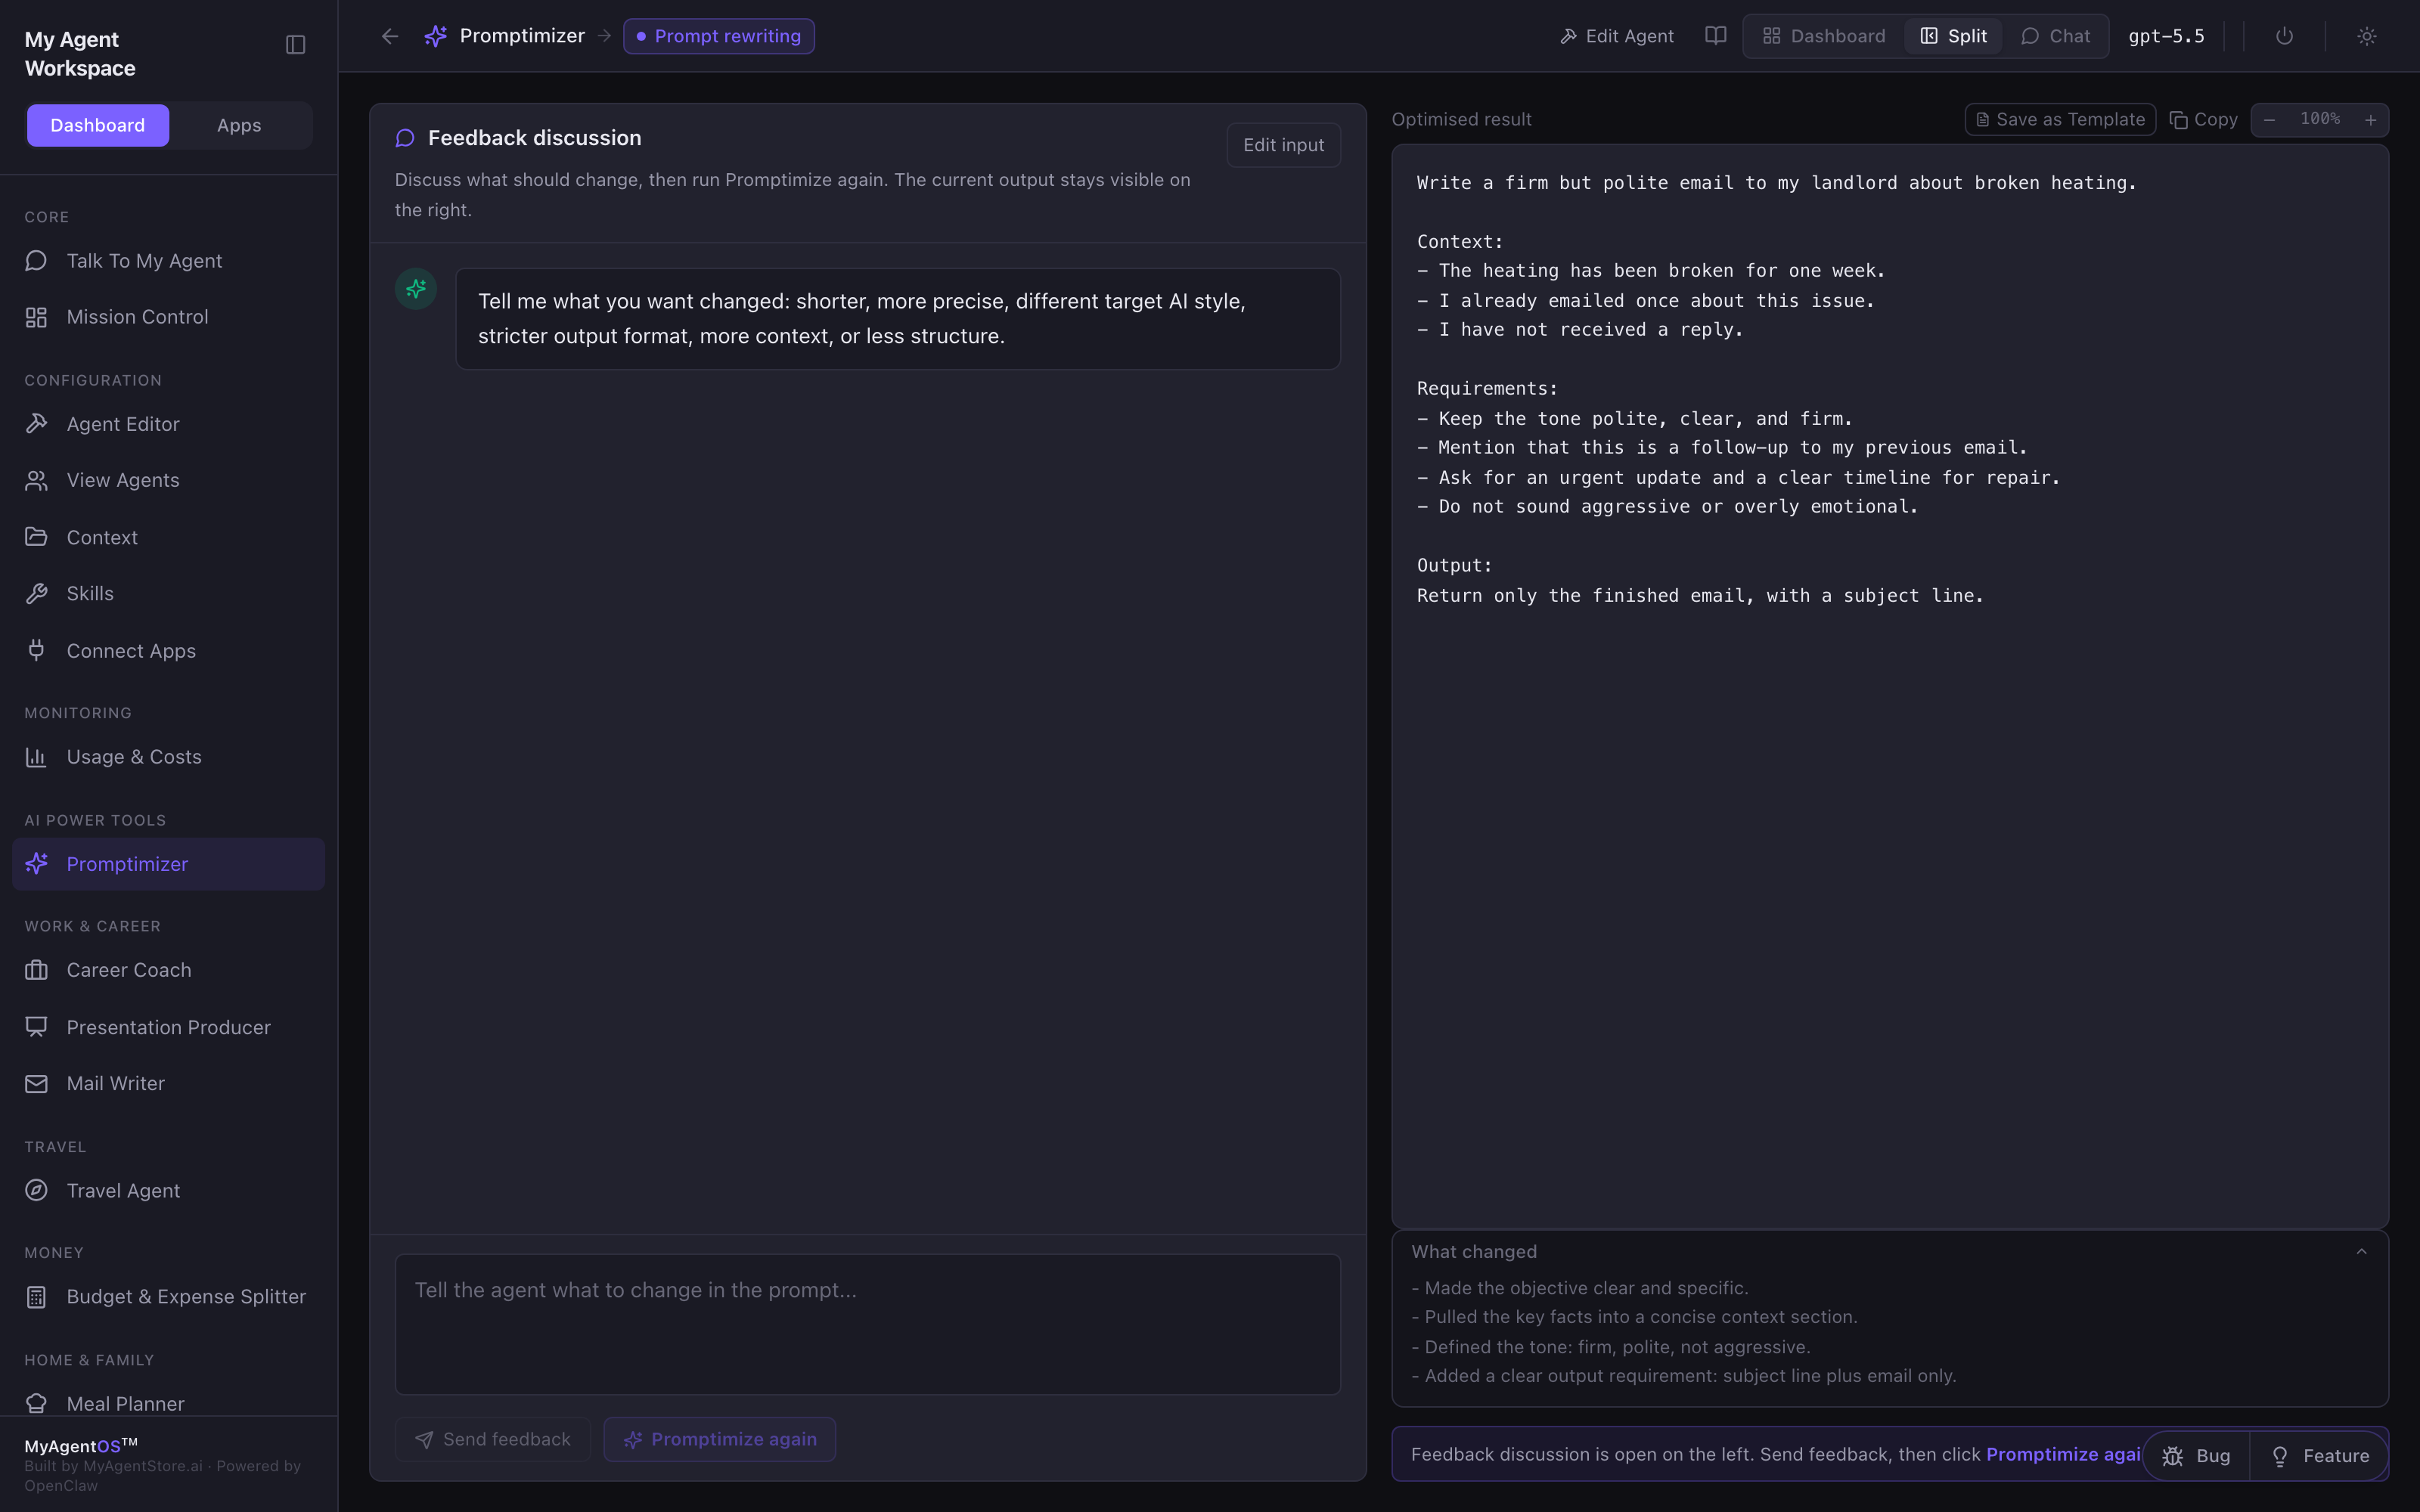Switch to the Apps sidebar tab
This screenshot has height=1512, width=2420.
[239, 125]
